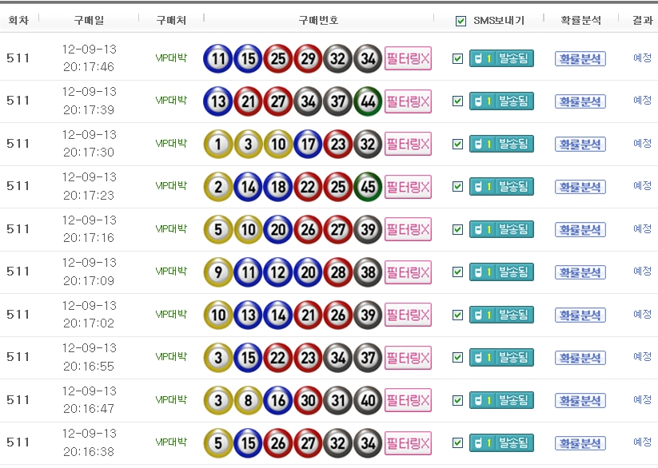Click the 예정 result link for 20:17:16 row
Image resolution: width=658 pixels, height=468 pixels.
(x=642, y=228)
